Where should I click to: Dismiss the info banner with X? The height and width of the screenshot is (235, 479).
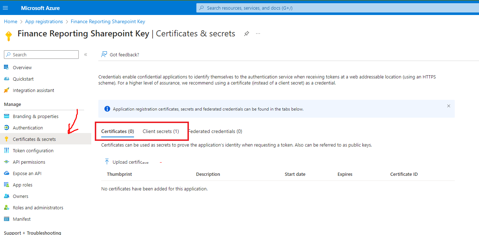[x=449, y=106]
